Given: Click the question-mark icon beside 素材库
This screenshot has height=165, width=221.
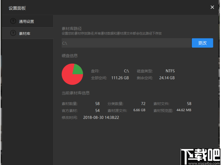Looking at the screenshot, I should tap(13, 33).
